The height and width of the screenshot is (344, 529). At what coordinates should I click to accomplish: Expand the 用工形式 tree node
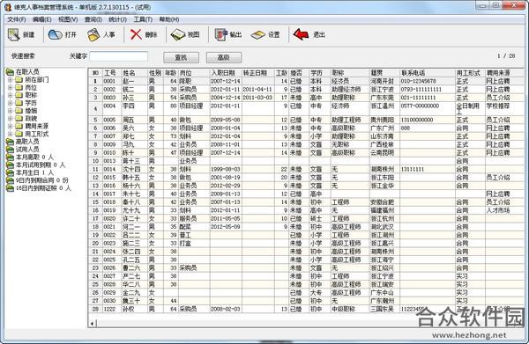10,134
